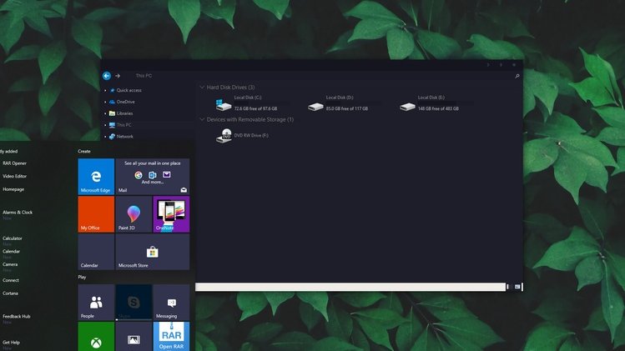The image size is (625, 351).
Task: Select Quick access in navigation pane
Action: click(x=125, y=90)
